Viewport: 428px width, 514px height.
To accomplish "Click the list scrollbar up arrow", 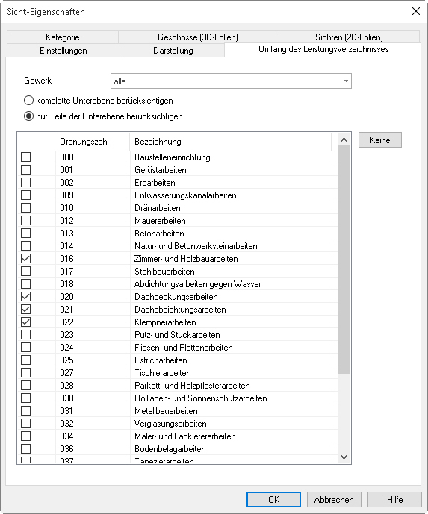I will click(x=344, y=140).
